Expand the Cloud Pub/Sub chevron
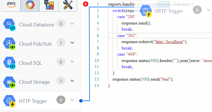212x112 pixels. pyautogui.click(x=72, y=43)
